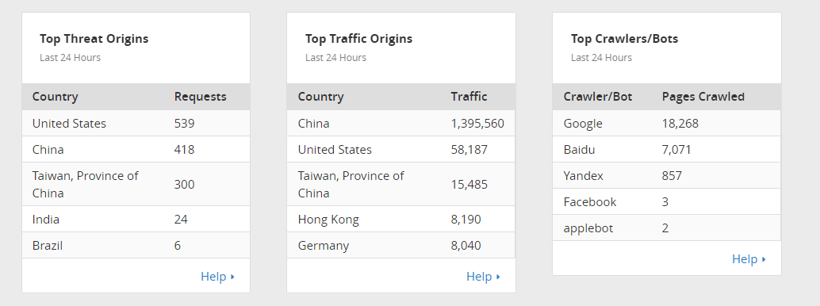
Task: Select the Crawler/Bot column header
Action: pos(598,97)
